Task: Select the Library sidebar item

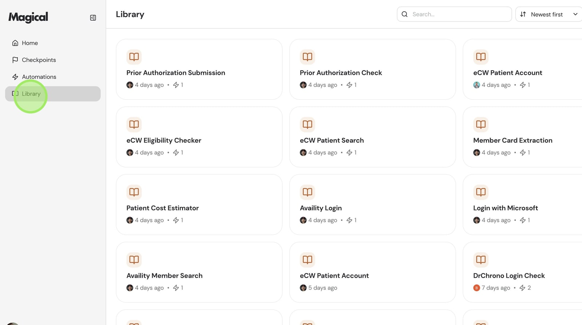Action: coord(53,94)
